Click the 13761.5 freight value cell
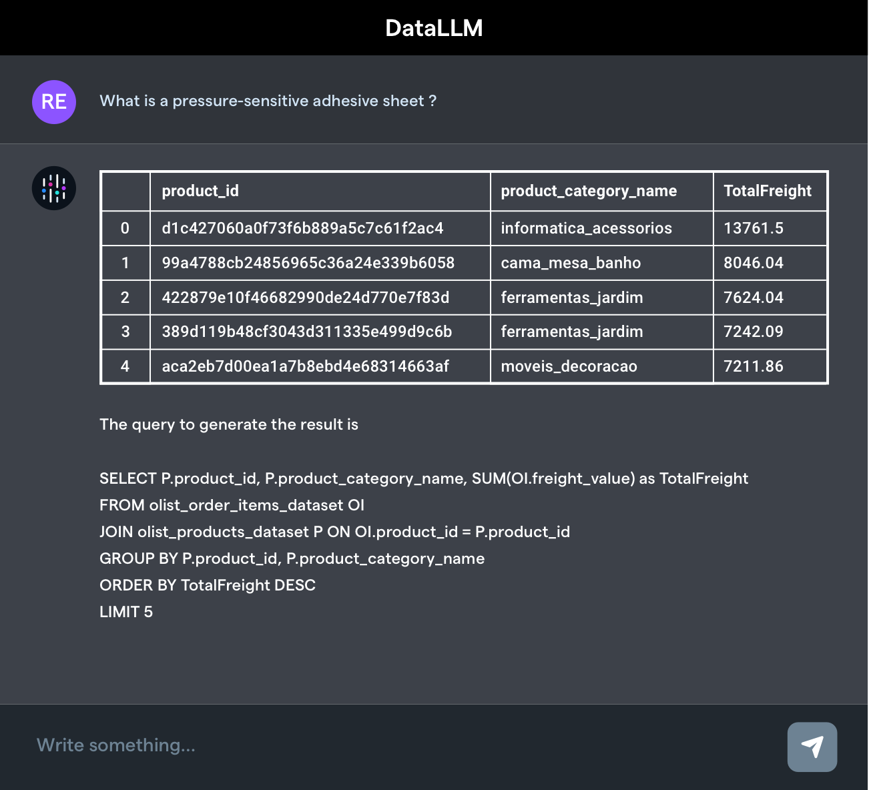 click(x=754, y=228)
